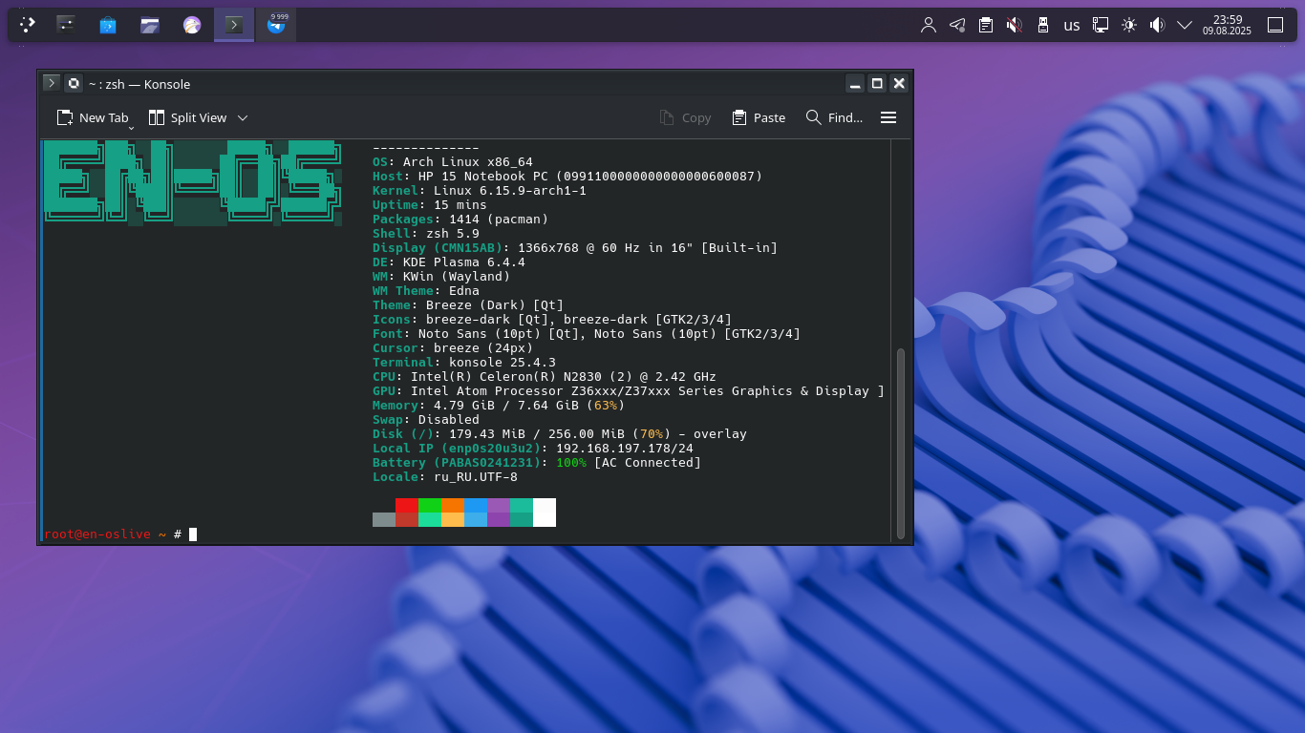Open the Dolphin file manager icon

(150, 25)
